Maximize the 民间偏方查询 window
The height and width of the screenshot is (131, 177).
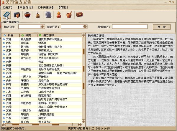click(170, 2)
